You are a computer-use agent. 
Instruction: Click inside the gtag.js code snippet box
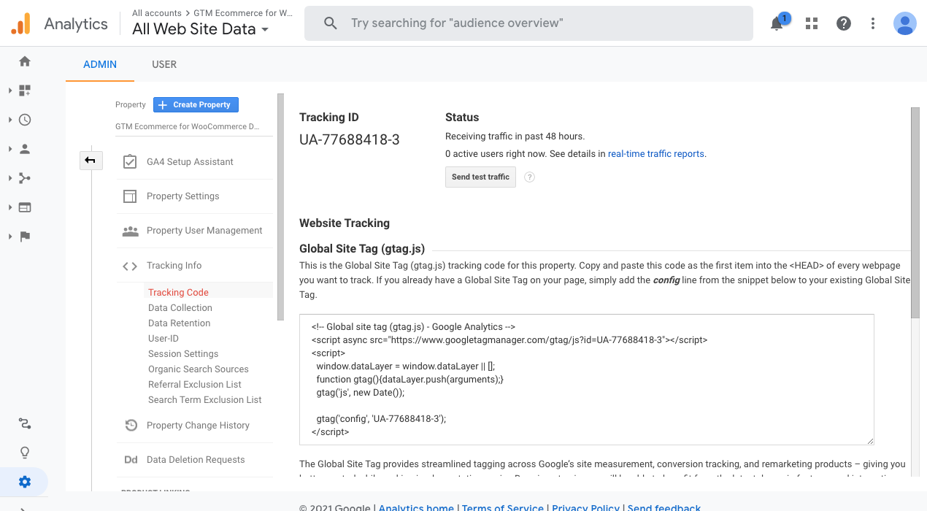[x=587, y=380]
